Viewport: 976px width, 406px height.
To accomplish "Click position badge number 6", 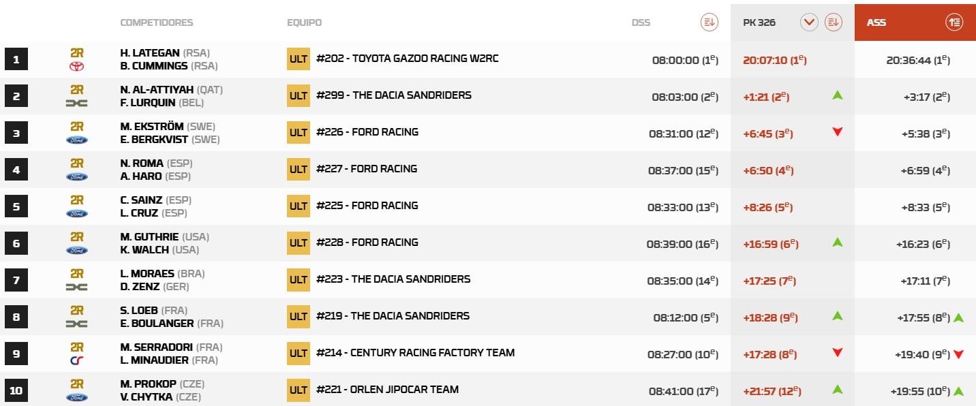I will pos(16,244).
